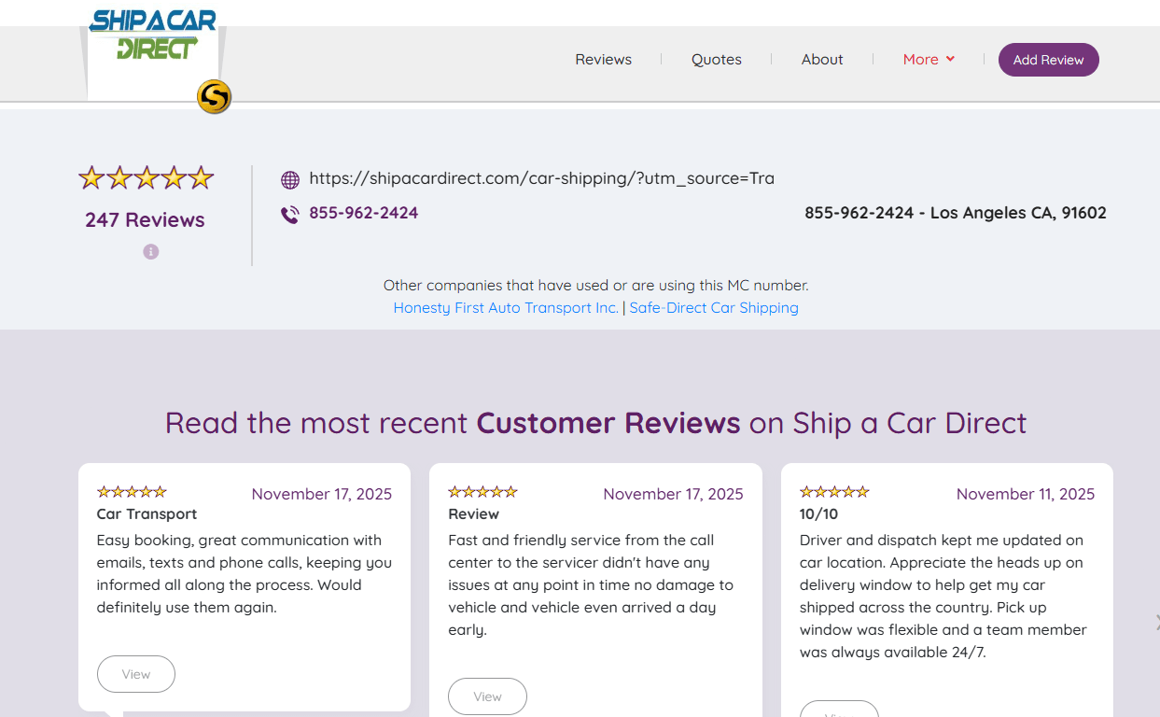Image resolution: width=1160 pixels, height=717 pixels.
Task: Click the globe website icon
Action: coord(289,178)
